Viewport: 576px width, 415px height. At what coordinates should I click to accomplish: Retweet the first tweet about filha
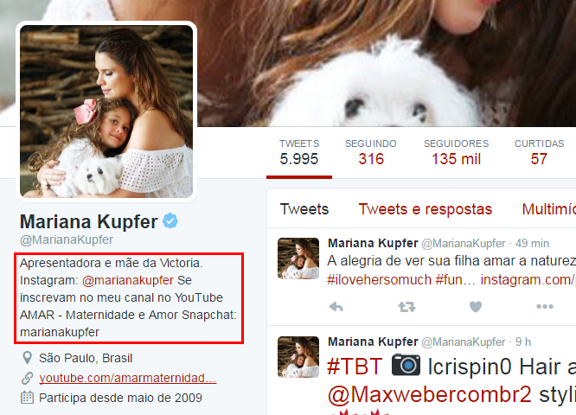pos(406,307)
